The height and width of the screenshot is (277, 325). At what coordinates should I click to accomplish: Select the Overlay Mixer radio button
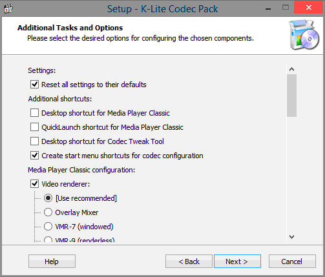pos(48,212)
